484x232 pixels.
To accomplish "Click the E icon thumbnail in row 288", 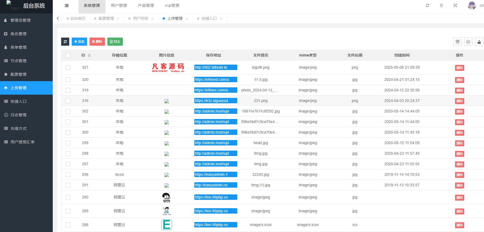I will [x=167, y=225].
